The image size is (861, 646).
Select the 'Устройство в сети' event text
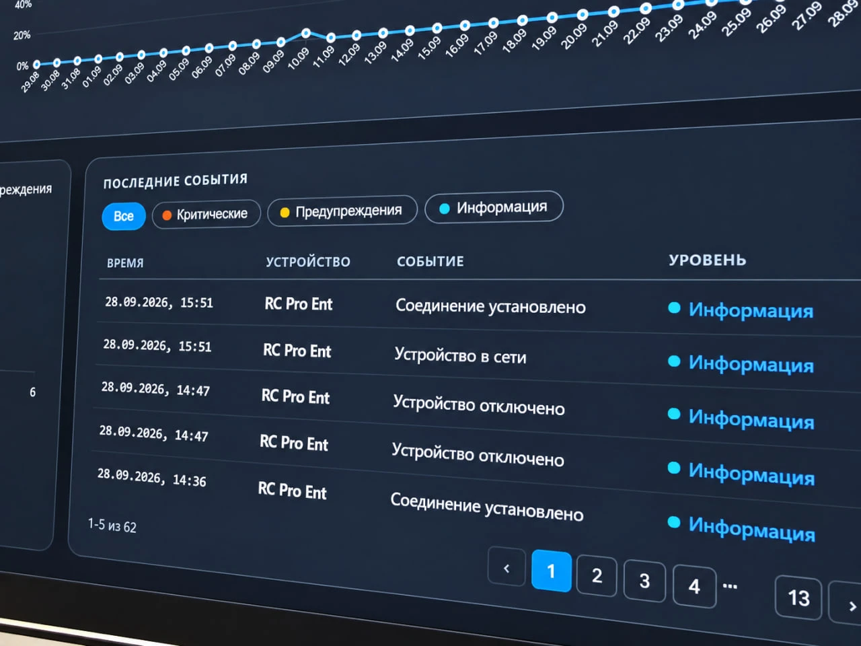[x=460, y=355]
